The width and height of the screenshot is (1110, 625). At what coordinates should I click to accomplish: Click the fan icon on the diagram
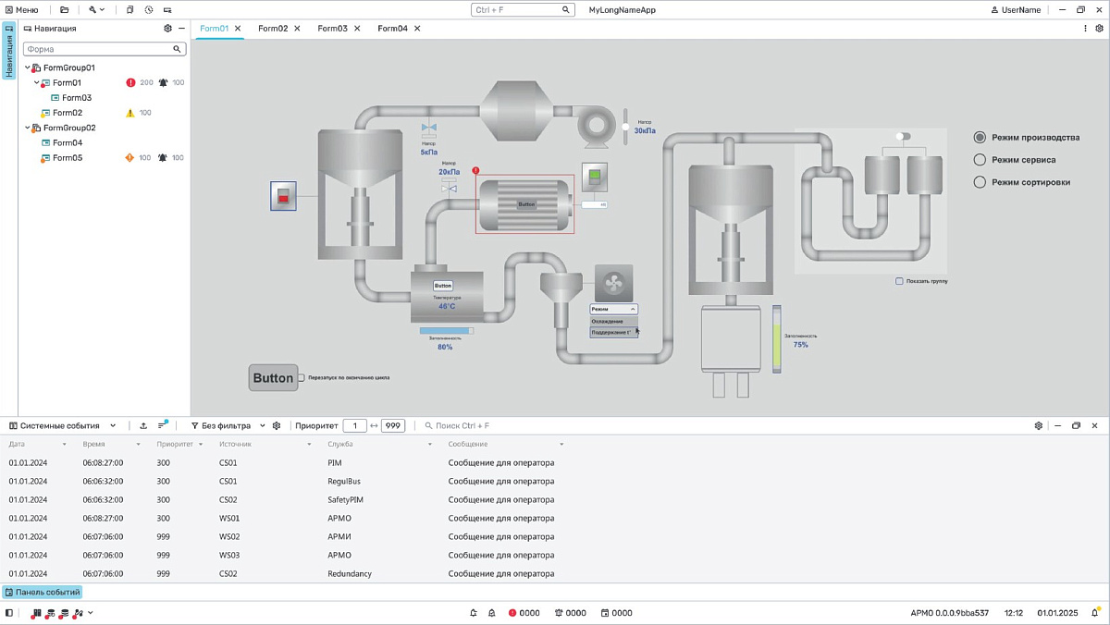[x=613, y=283]
